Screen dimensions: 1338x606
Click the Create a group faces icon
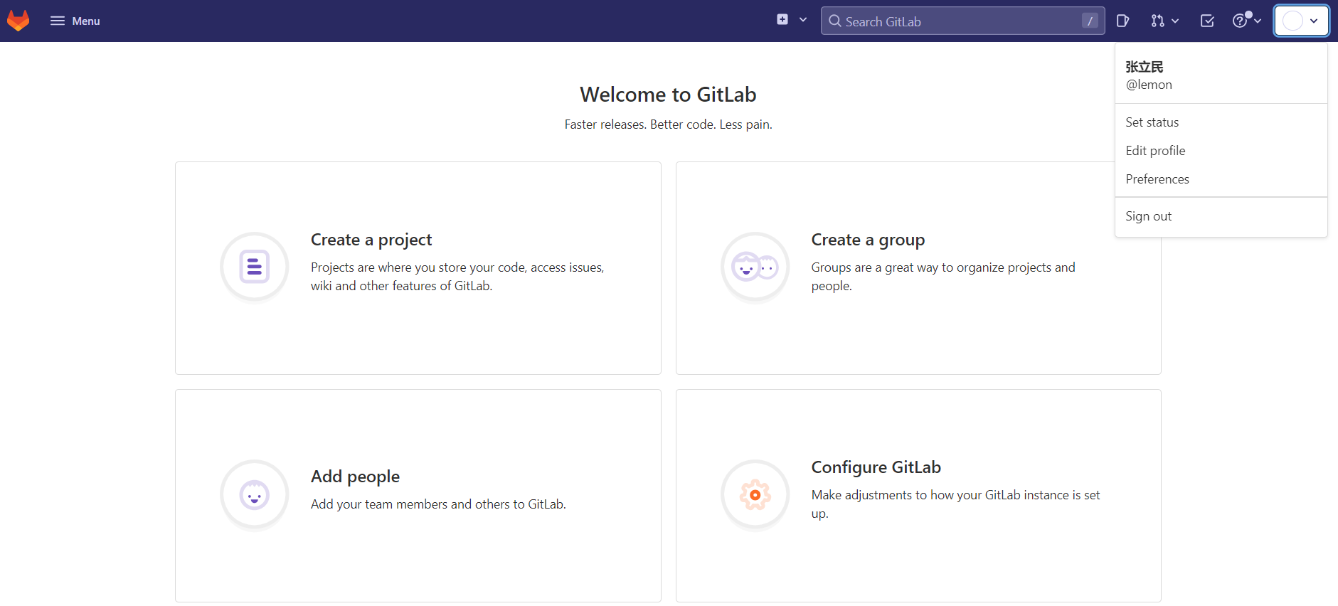point(755,267)
